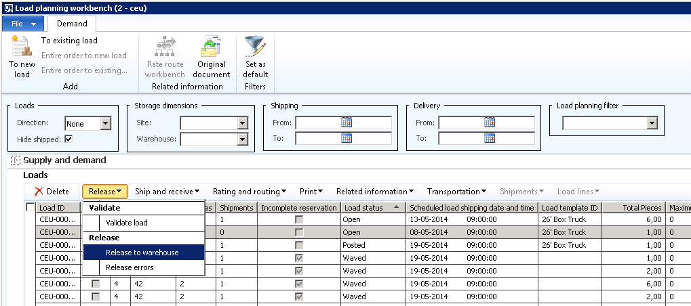691x306 pixels.
Task: Expand the Site dropdown
Action: (243, 123)
